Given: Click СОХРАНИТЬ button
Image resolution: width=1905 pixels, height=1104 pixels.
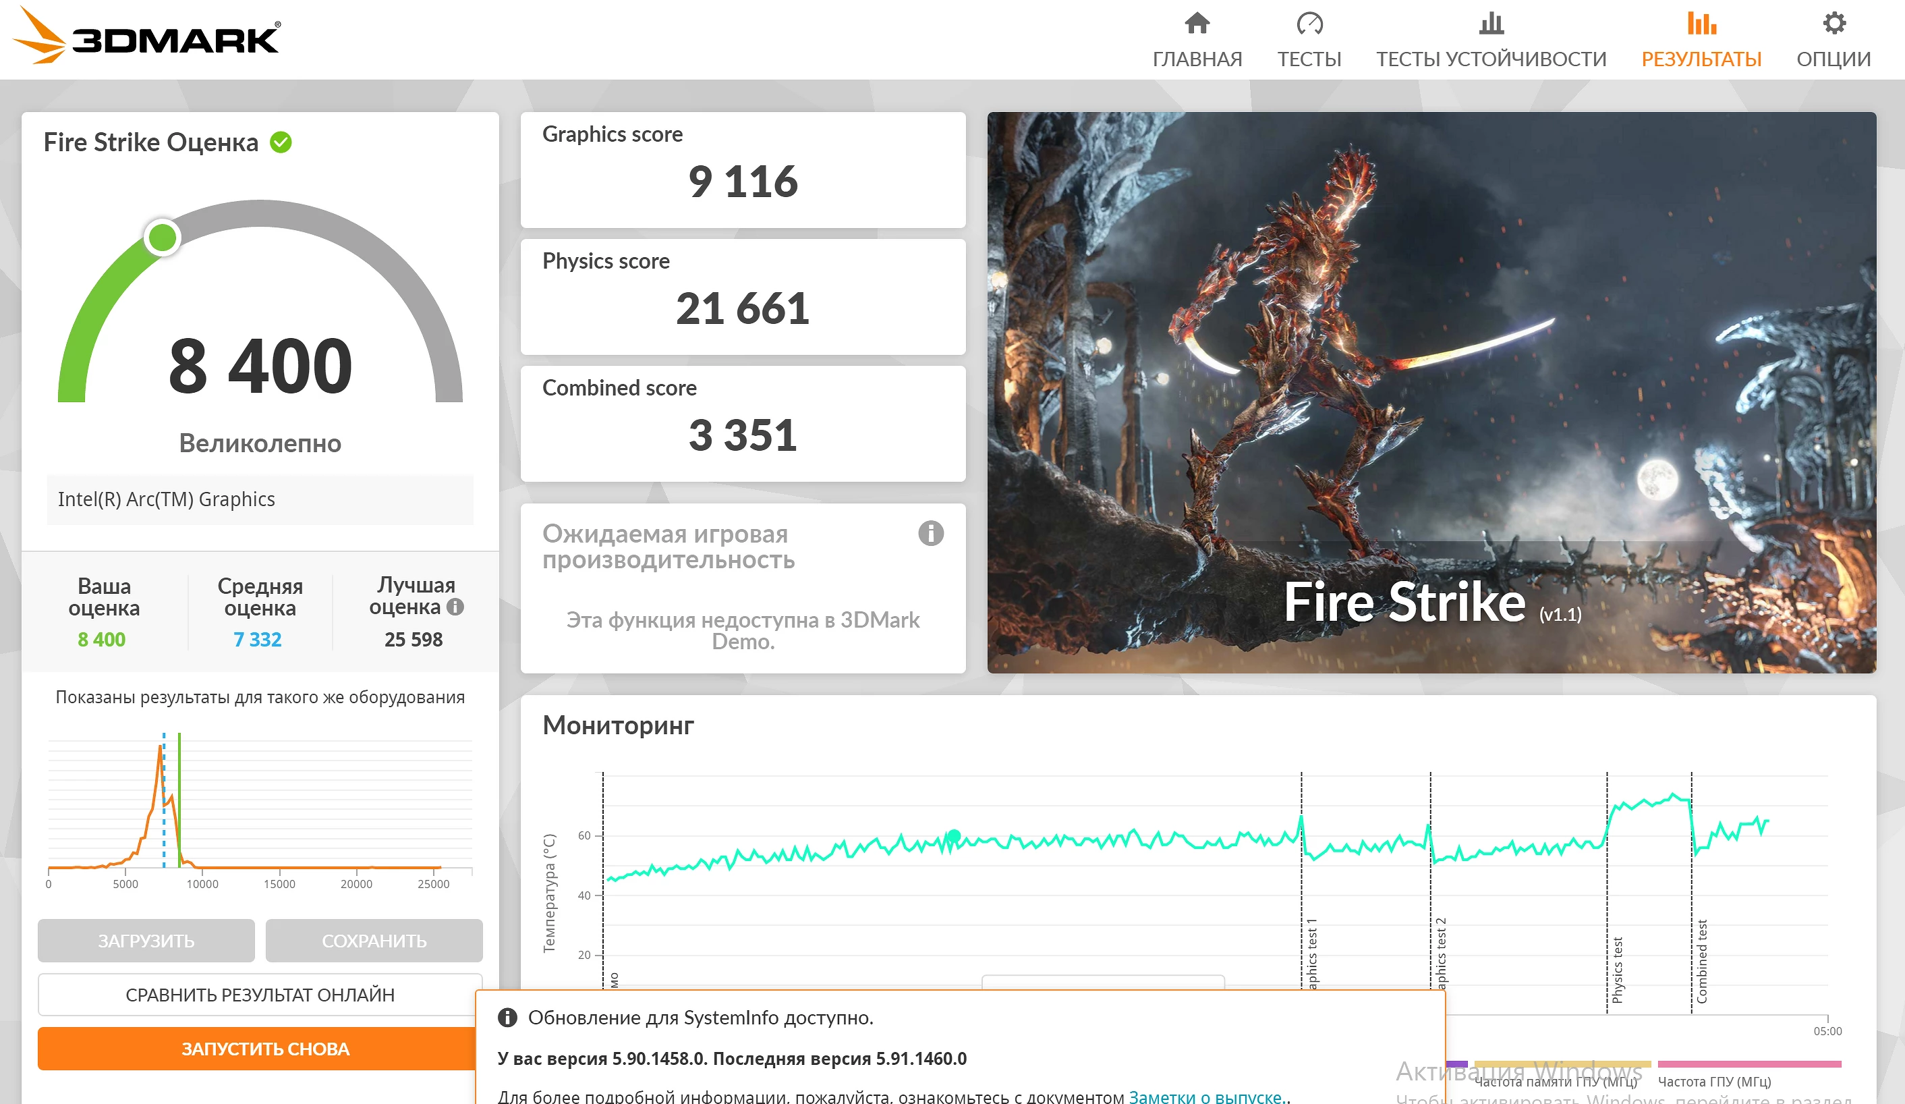Looking at the screenshot, I should pyautogui.click(x=374, y=941).
